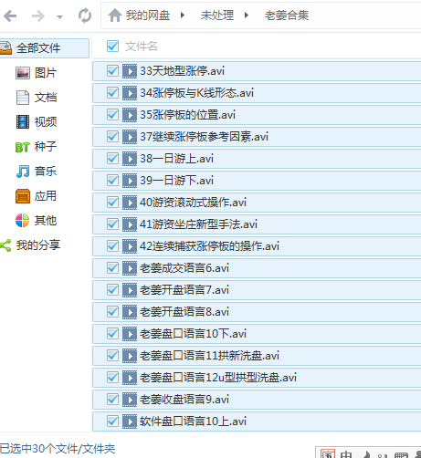Select file name 34涨停板与K线形态.avi
The image size is (421, 458).
pyautogui.click(x=196, y=93)
